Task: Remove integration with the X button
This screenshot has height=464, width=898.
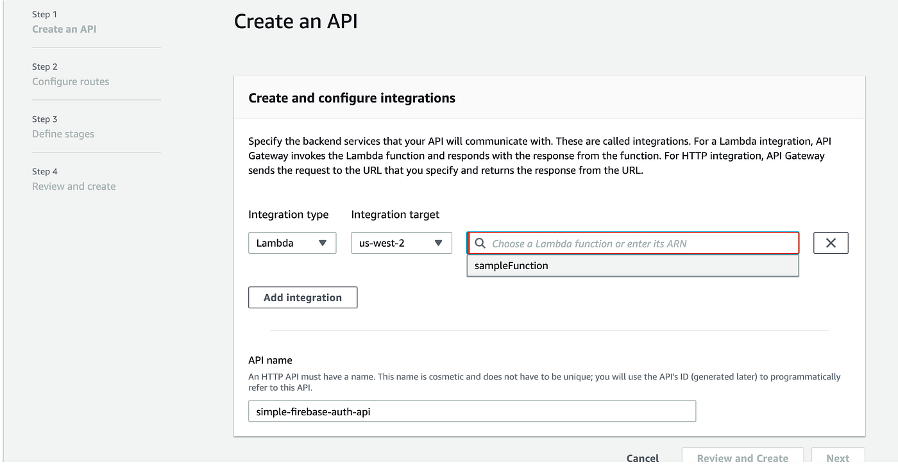Action: tap(831, 243)
